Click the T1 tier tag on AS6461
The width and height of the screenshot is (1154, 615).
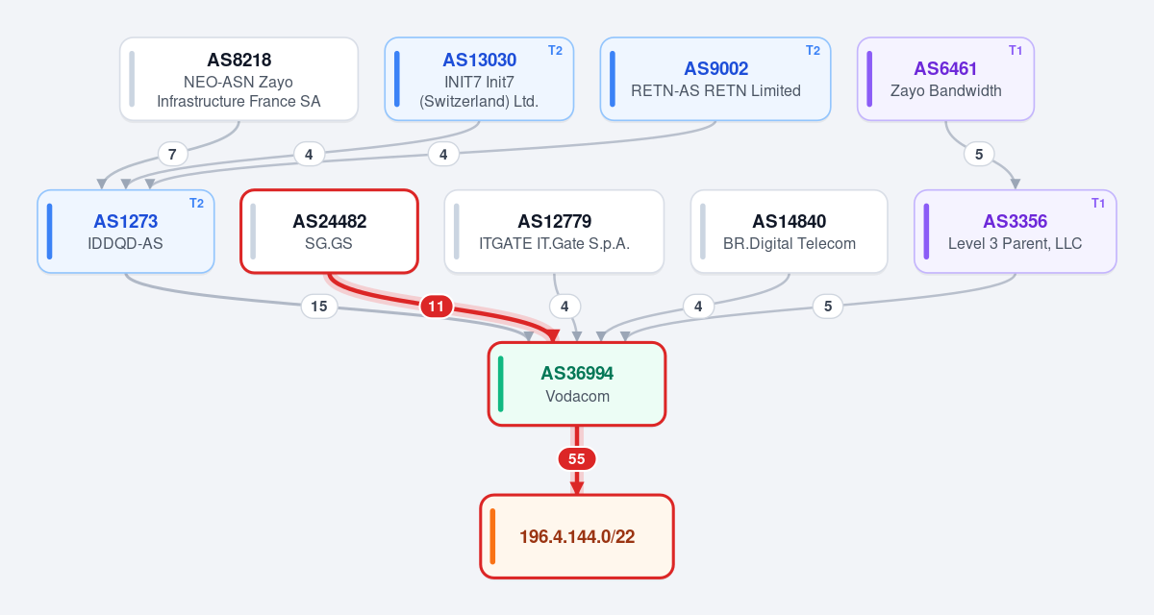[x=1016, y=50]
